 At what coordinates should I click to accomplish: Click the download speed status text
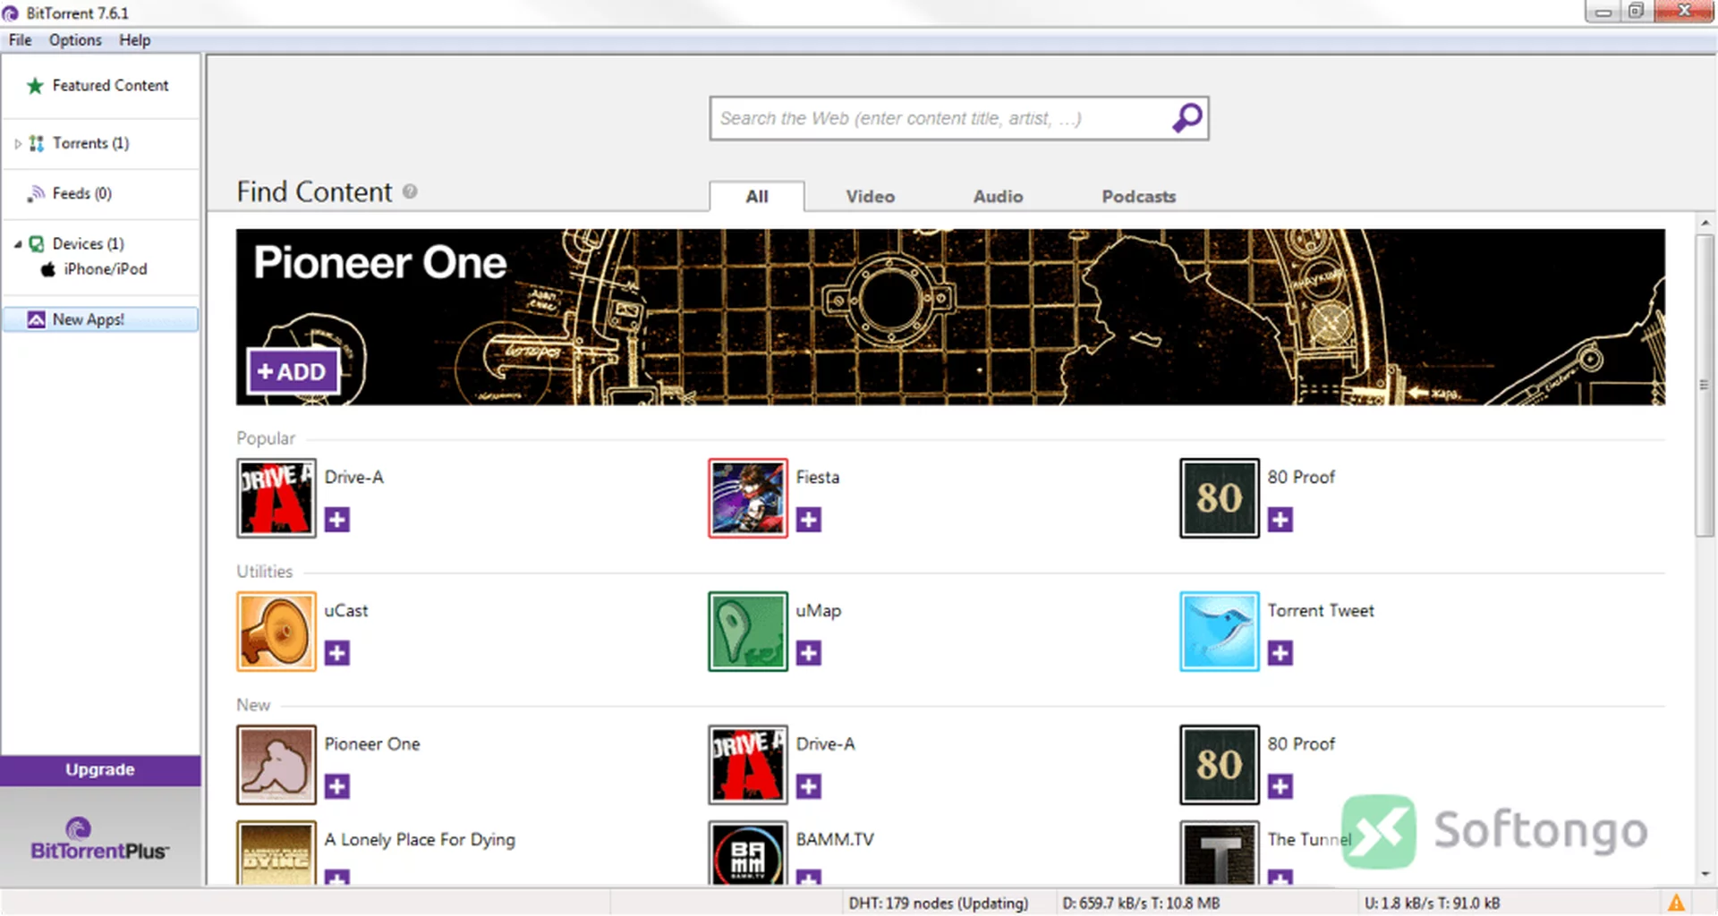[1141, 903]
